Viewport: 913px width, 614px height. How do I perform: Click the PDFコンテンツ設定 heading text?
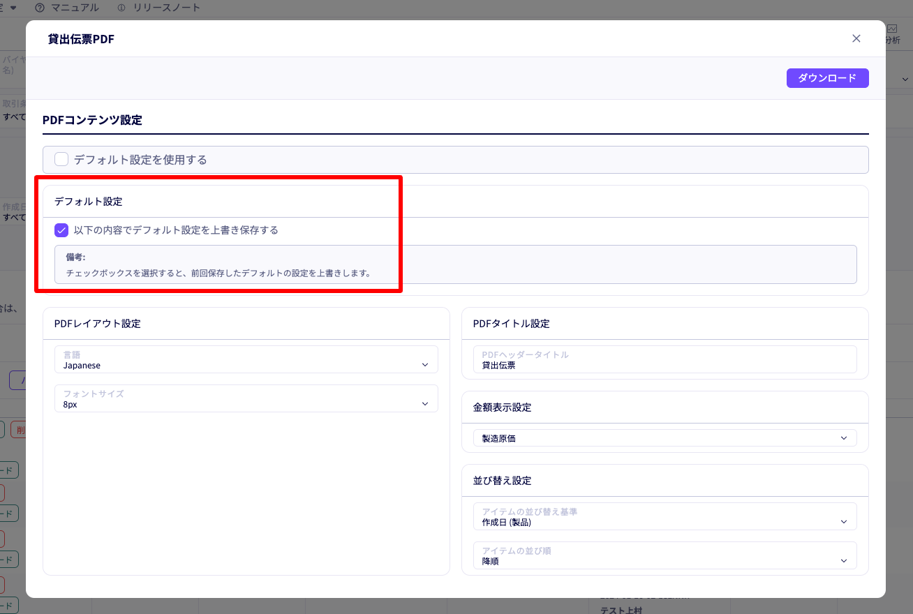tap(92, 120)
